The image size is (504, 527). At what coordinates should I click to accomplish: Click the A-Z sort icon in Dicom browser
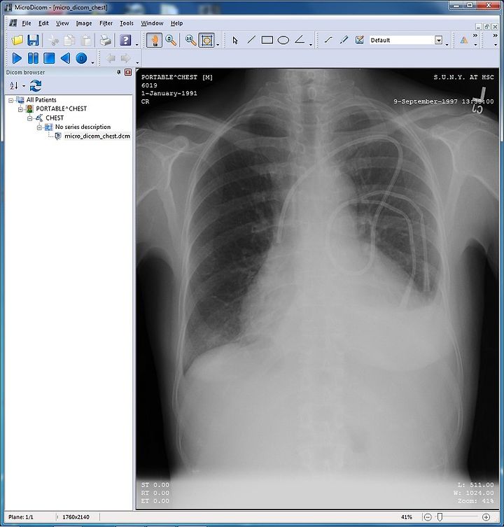pos(14,85)
